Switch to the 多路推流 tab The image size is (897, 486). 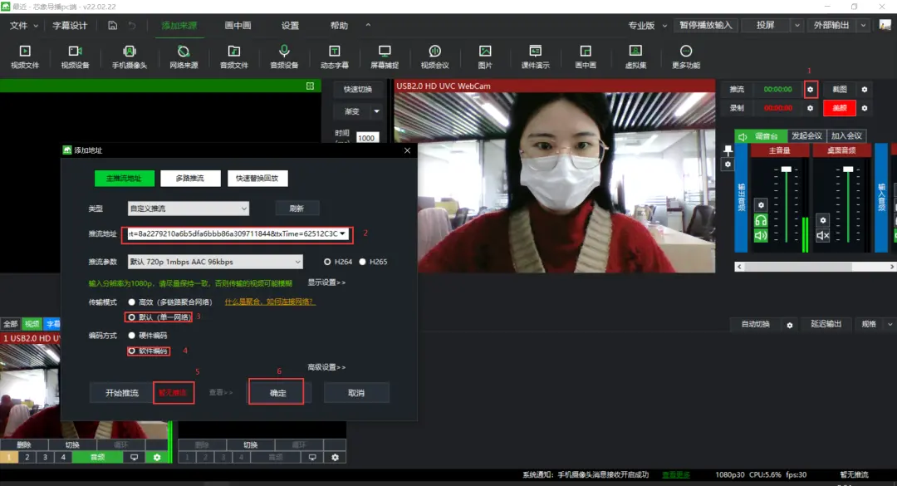pos(190,178)
